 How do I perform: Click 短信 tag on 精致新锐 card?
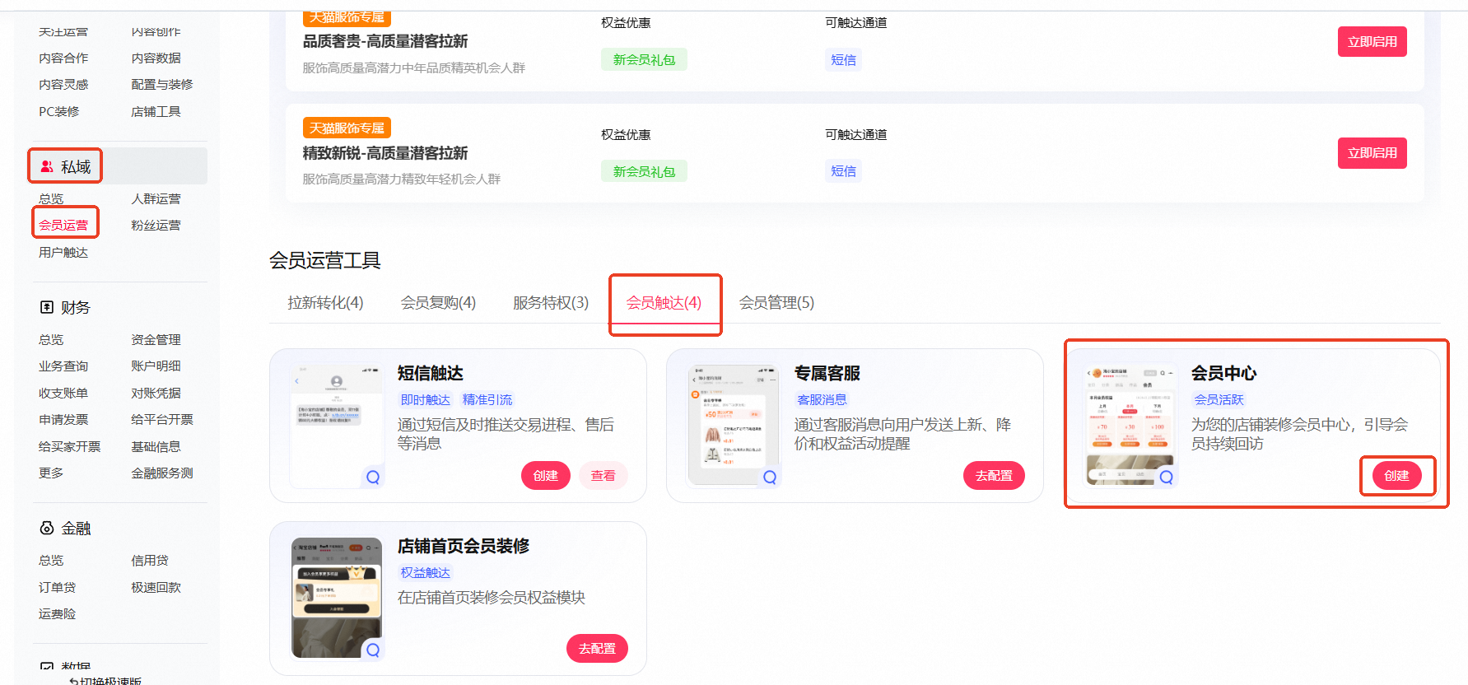click(x=843, y=171)
